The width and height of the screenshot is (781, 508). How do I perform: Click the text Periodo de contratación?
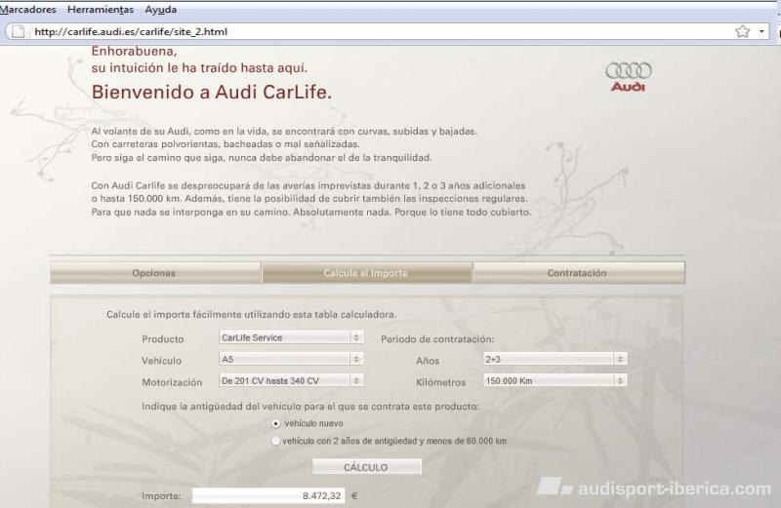(x=437, y=339)
